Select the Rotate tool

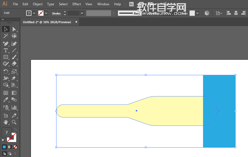point(6,71)
